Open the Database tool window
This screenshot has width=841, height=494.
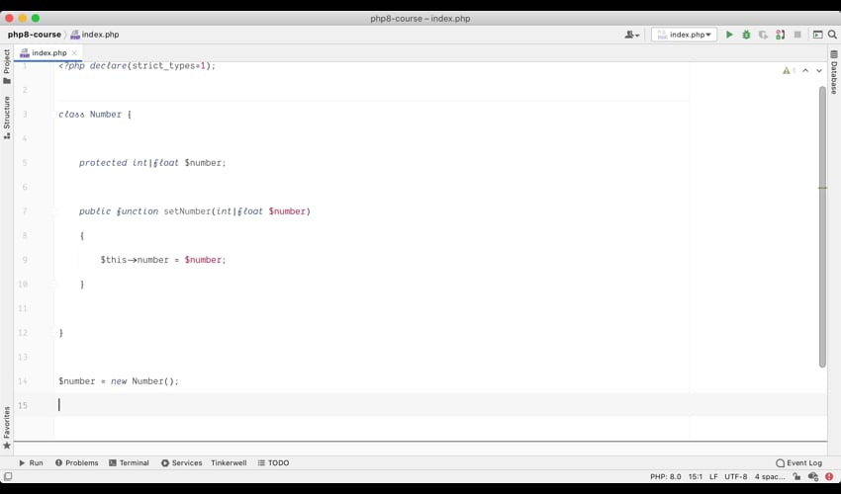point(834,72)
